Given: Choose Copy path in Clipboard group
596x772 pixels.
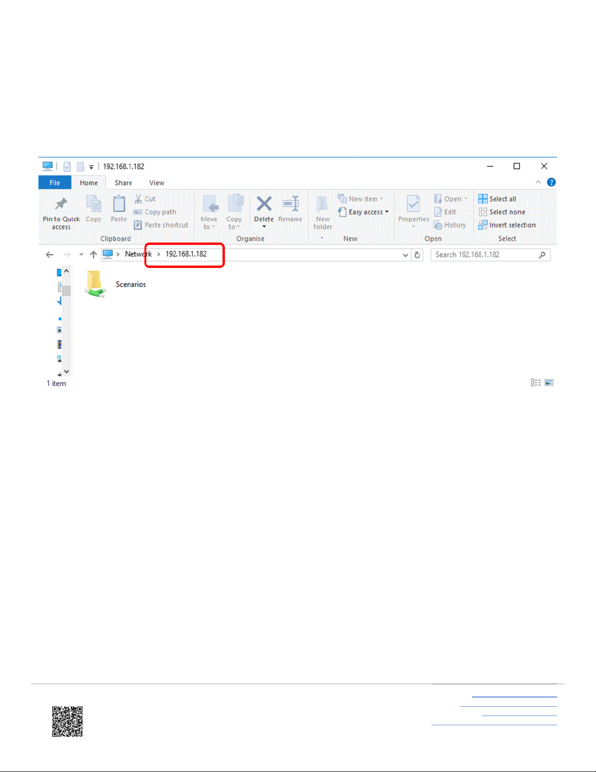Looking at the screenshot, I should coord(155,212).
